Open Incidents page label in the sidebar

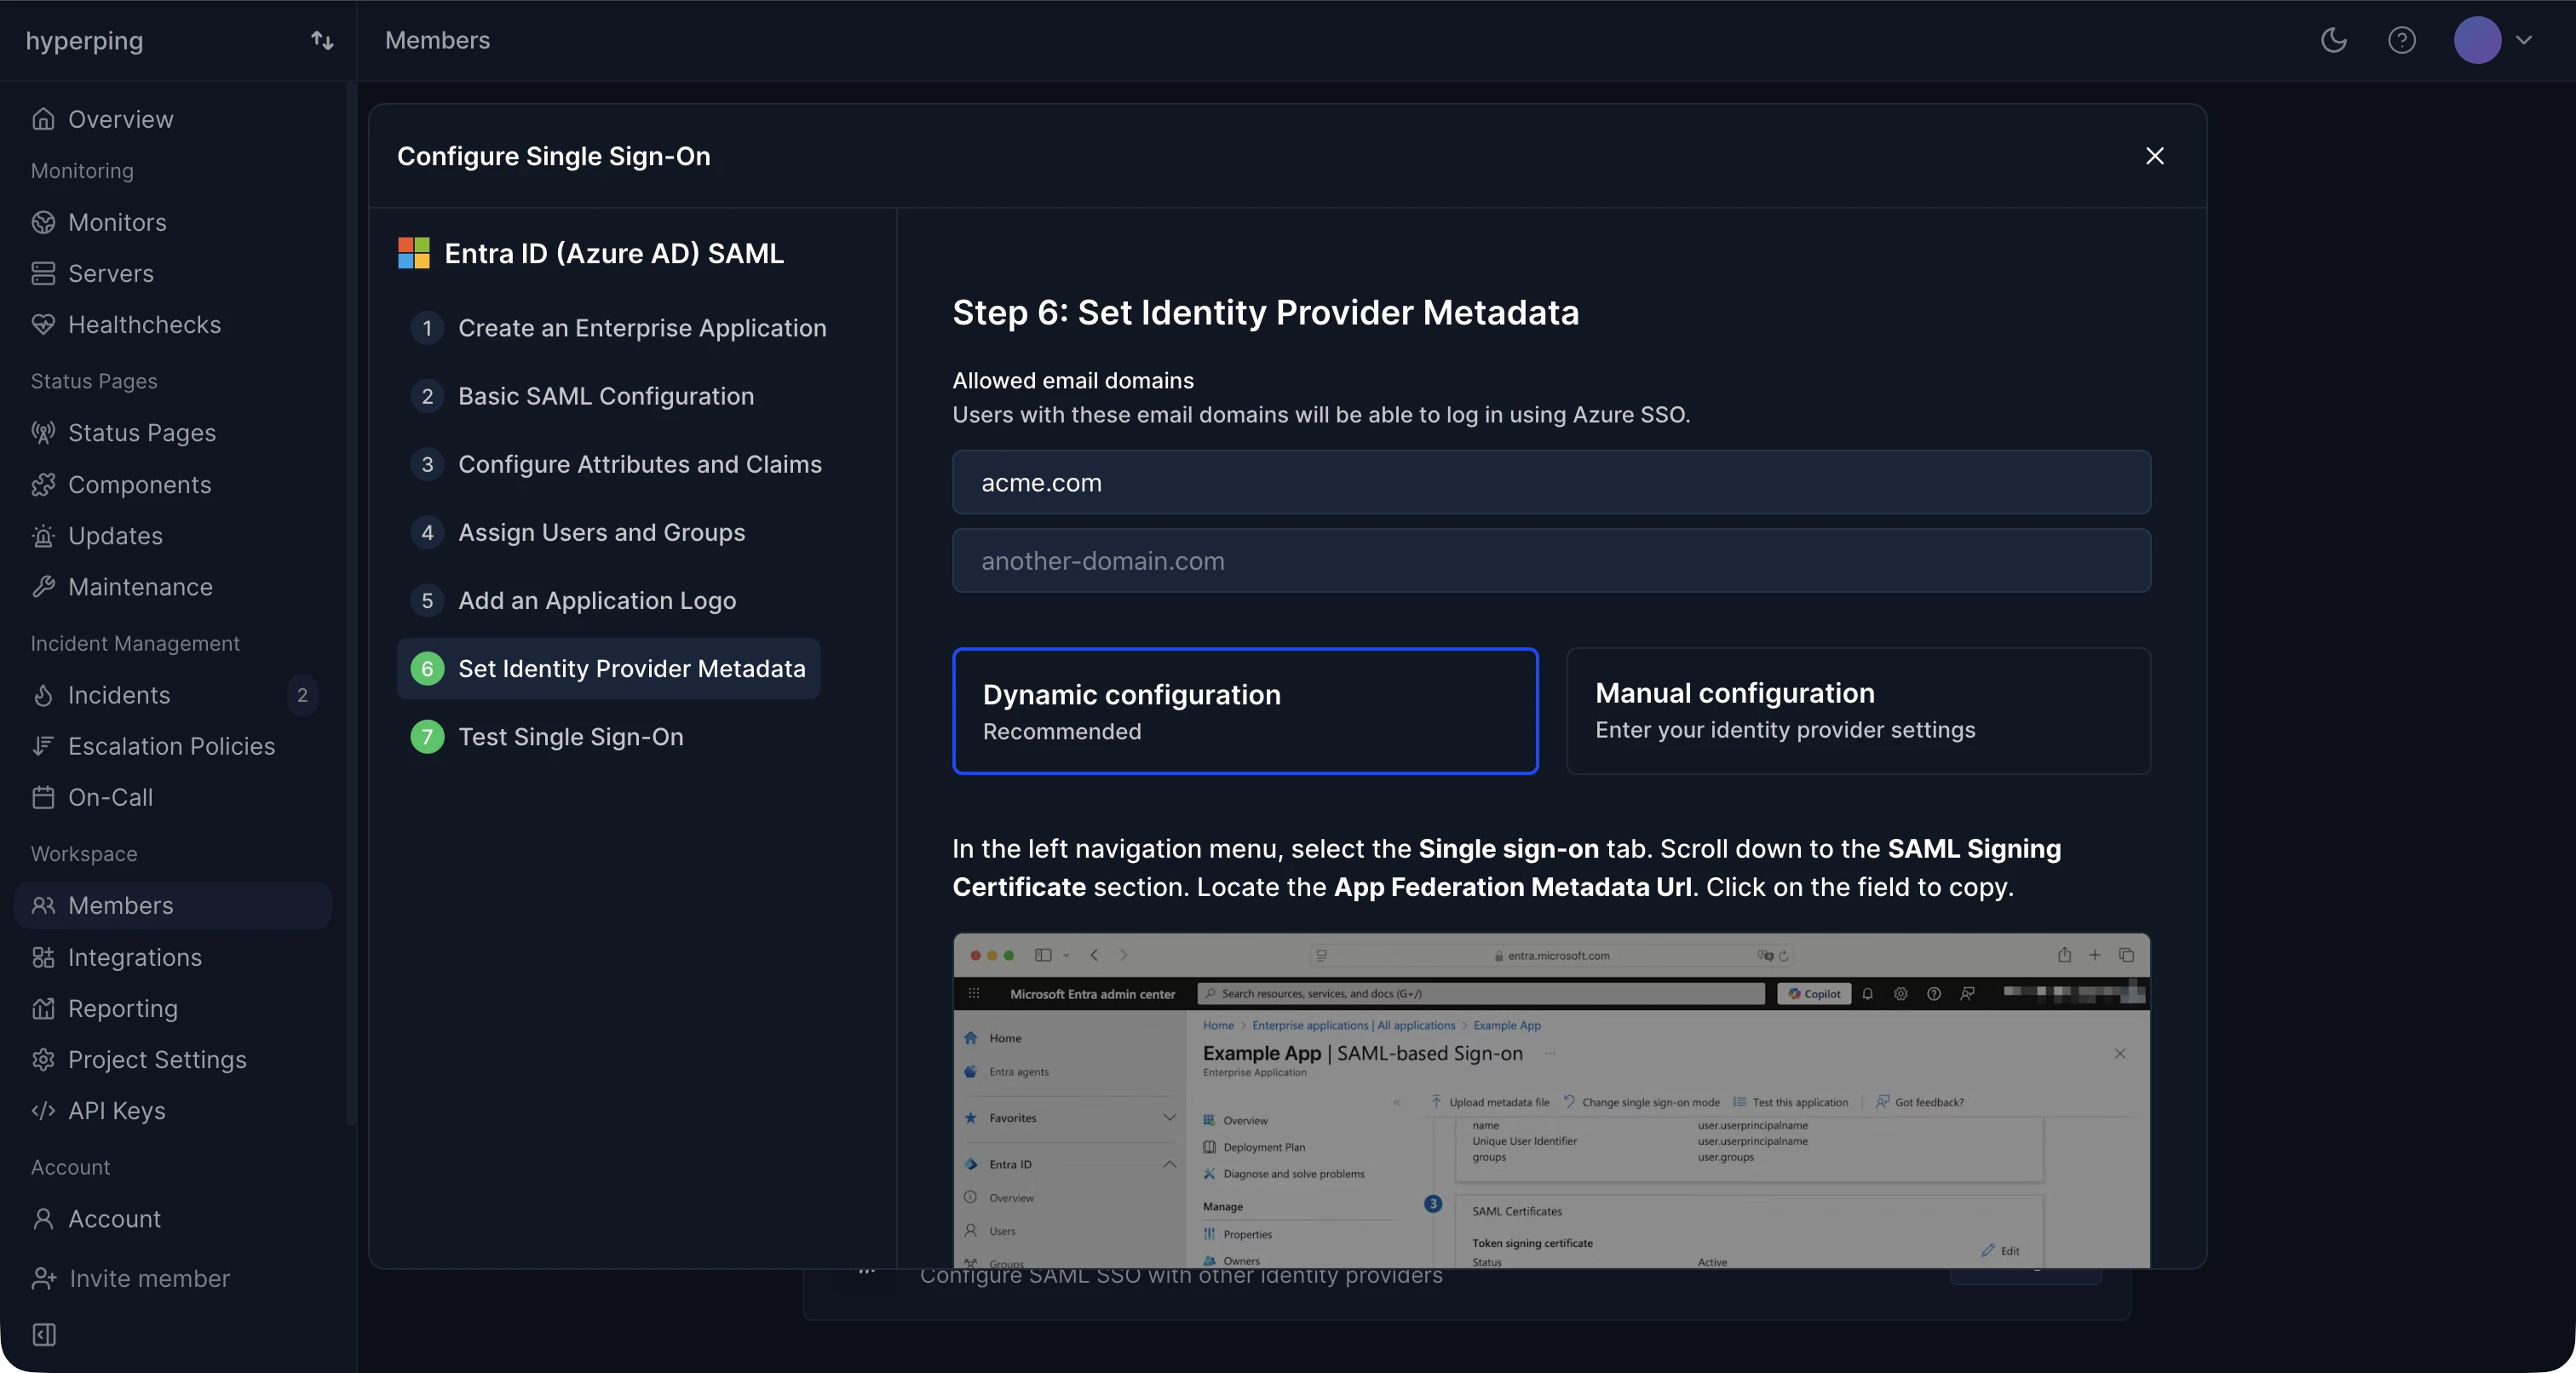tap(119, 694)
